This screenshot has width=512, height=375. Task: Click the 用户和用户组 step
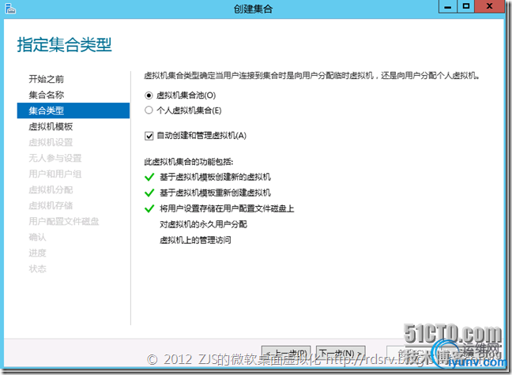pyautogui.click(x=55, y=174)
